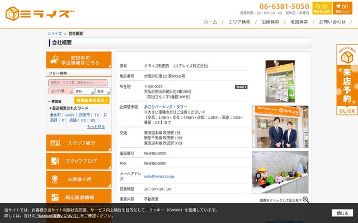Click the free search keyword input field
The height and width of the screenshot is (223, 358).
click(x=78, y=83)
